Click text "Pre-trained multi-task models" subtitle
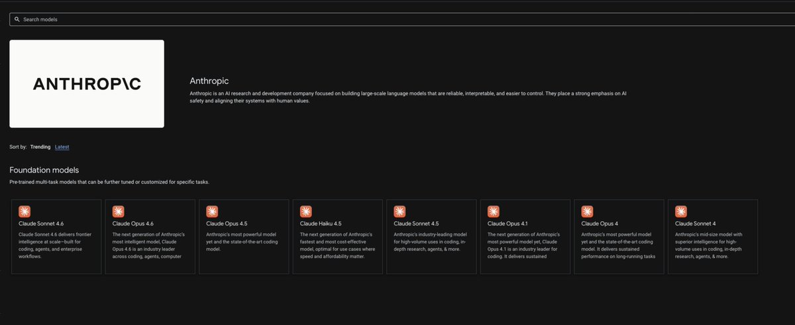795x325 pixels. (110, 181)
